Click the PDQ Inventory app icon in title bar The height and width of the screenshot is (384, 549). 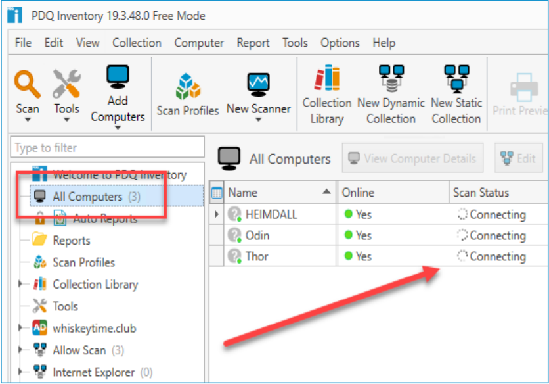coord(14,15)
